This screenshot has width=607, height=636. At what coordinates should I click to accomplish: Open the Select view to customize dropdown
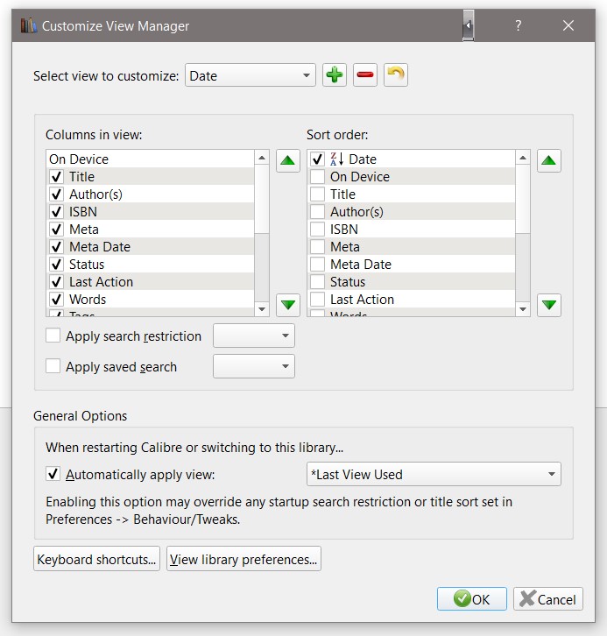251,75
